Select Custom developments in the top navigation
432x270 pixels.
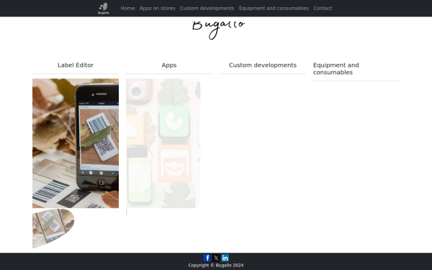(x=207, y=8)
